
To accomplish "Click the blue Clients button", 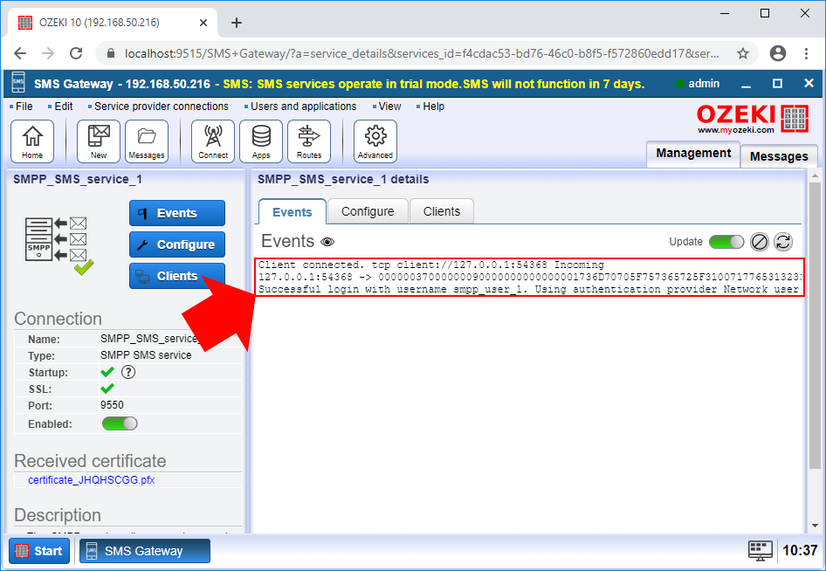I will (x=177, y=276).
